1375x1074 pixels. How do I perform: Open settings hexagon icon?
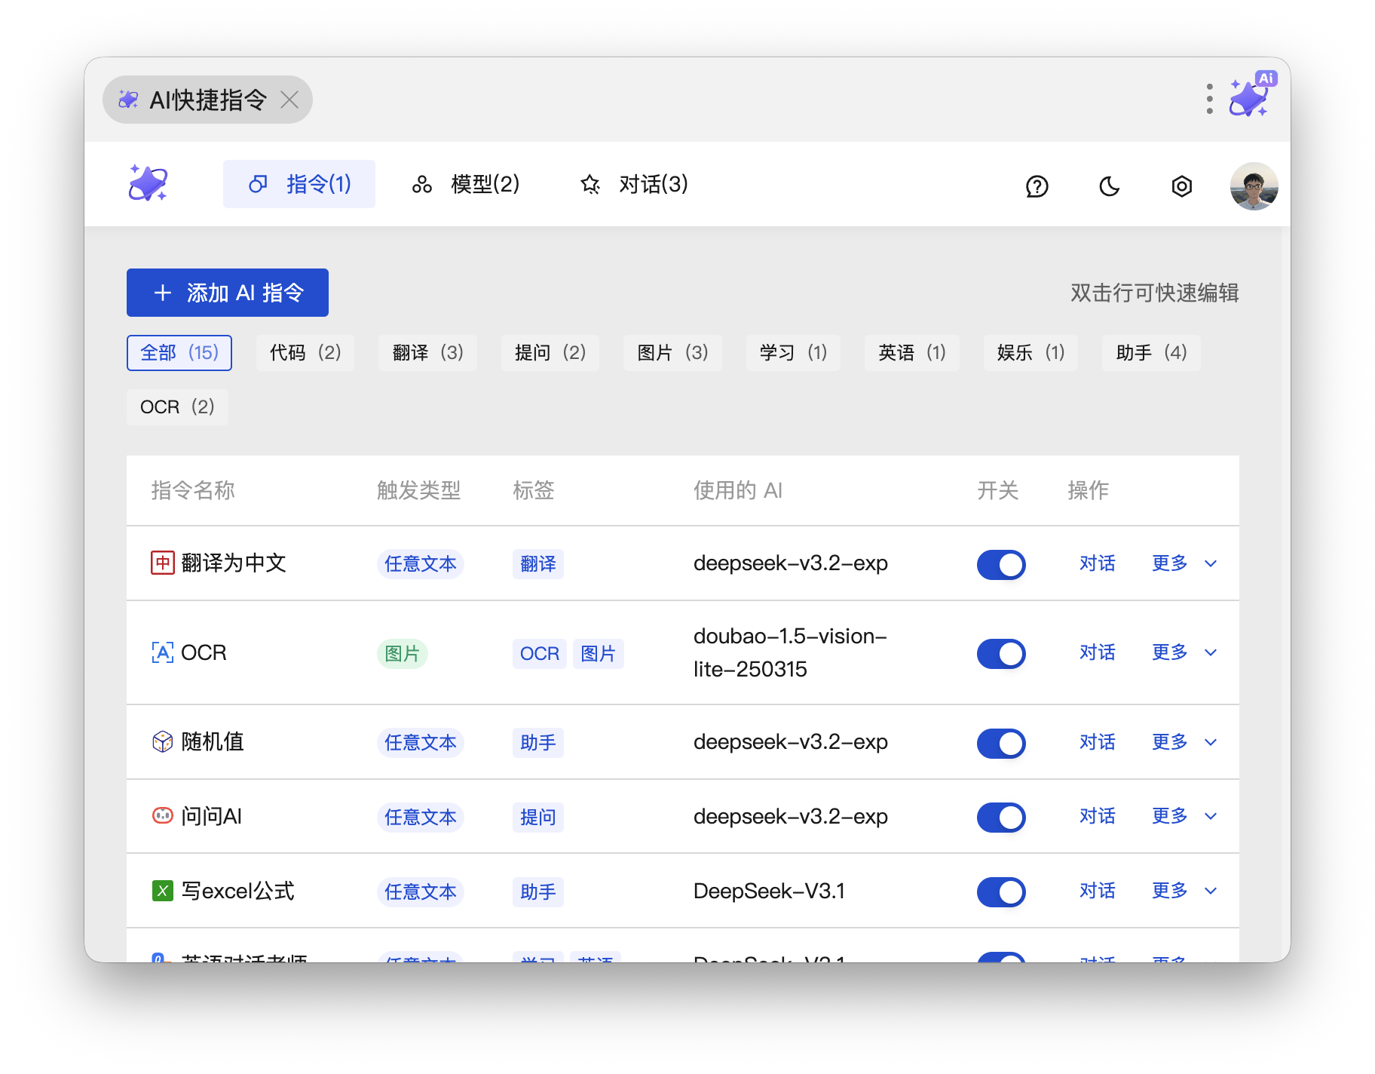tap(1181, 186)
